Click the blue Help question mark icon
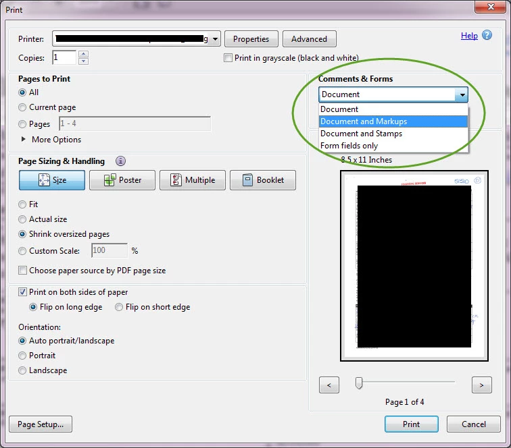Viewport: 511px width, 448px height. (487, 35)
